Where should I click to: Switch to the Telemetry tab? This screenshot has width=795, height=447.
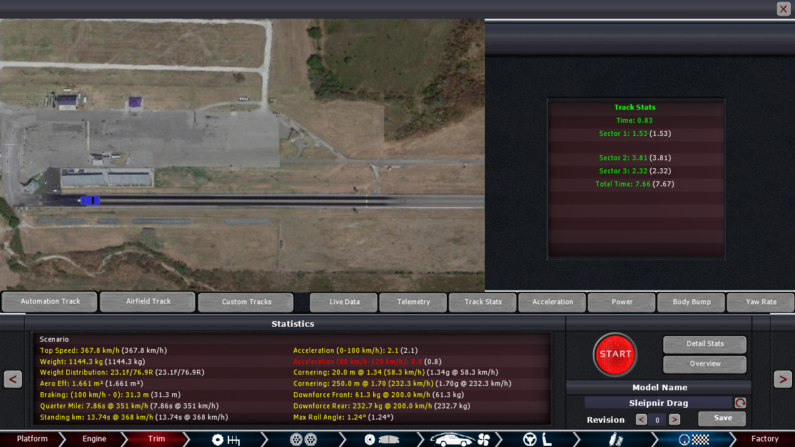[x=414, y=302]
